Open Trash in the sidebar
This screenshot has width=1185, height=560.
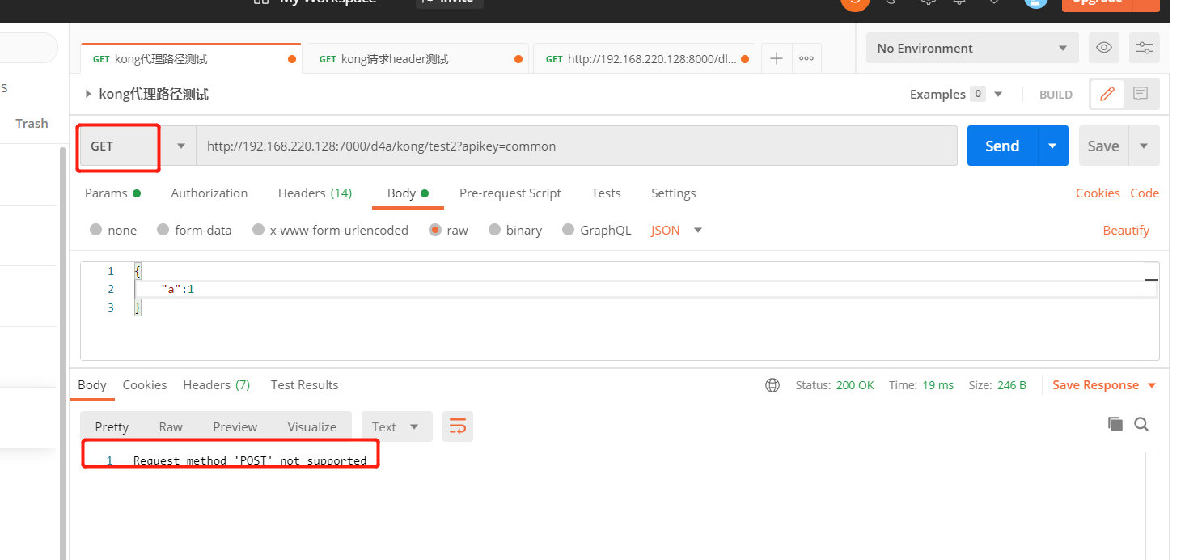tap(32, 123)
